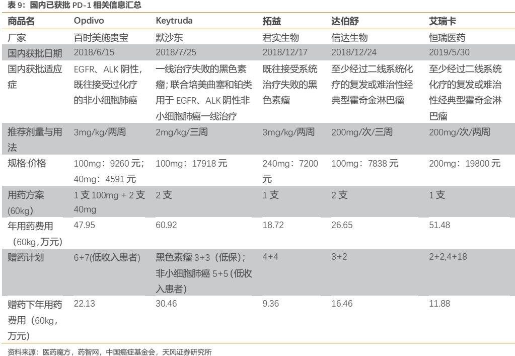Click the "用药方案 (60kg)" row label
Image resolution: width=515 pixels, height=356 pixels.
pos(26,202)
